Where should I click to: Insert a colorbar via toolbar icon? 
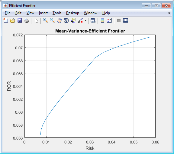coord(102,20)
